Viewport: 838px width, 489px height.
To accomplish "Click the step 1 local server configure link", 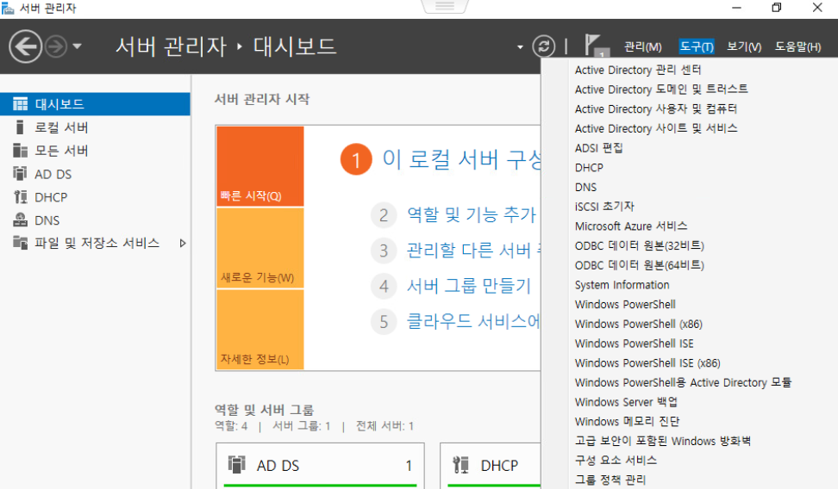I will pos(462,159).
